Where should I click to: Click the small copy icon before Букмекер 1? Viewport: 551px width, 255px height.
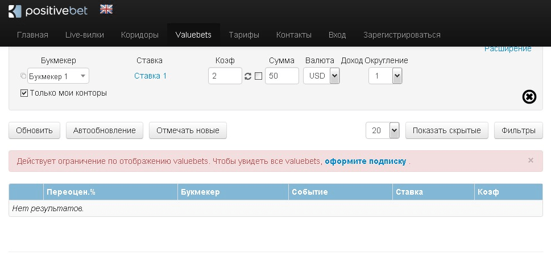click(x=23, y=76)
